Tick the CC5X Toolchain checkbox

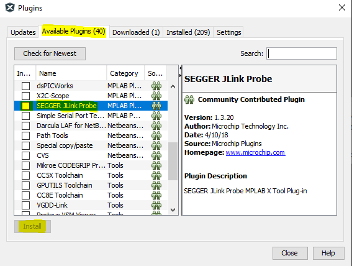click(25, 175)
